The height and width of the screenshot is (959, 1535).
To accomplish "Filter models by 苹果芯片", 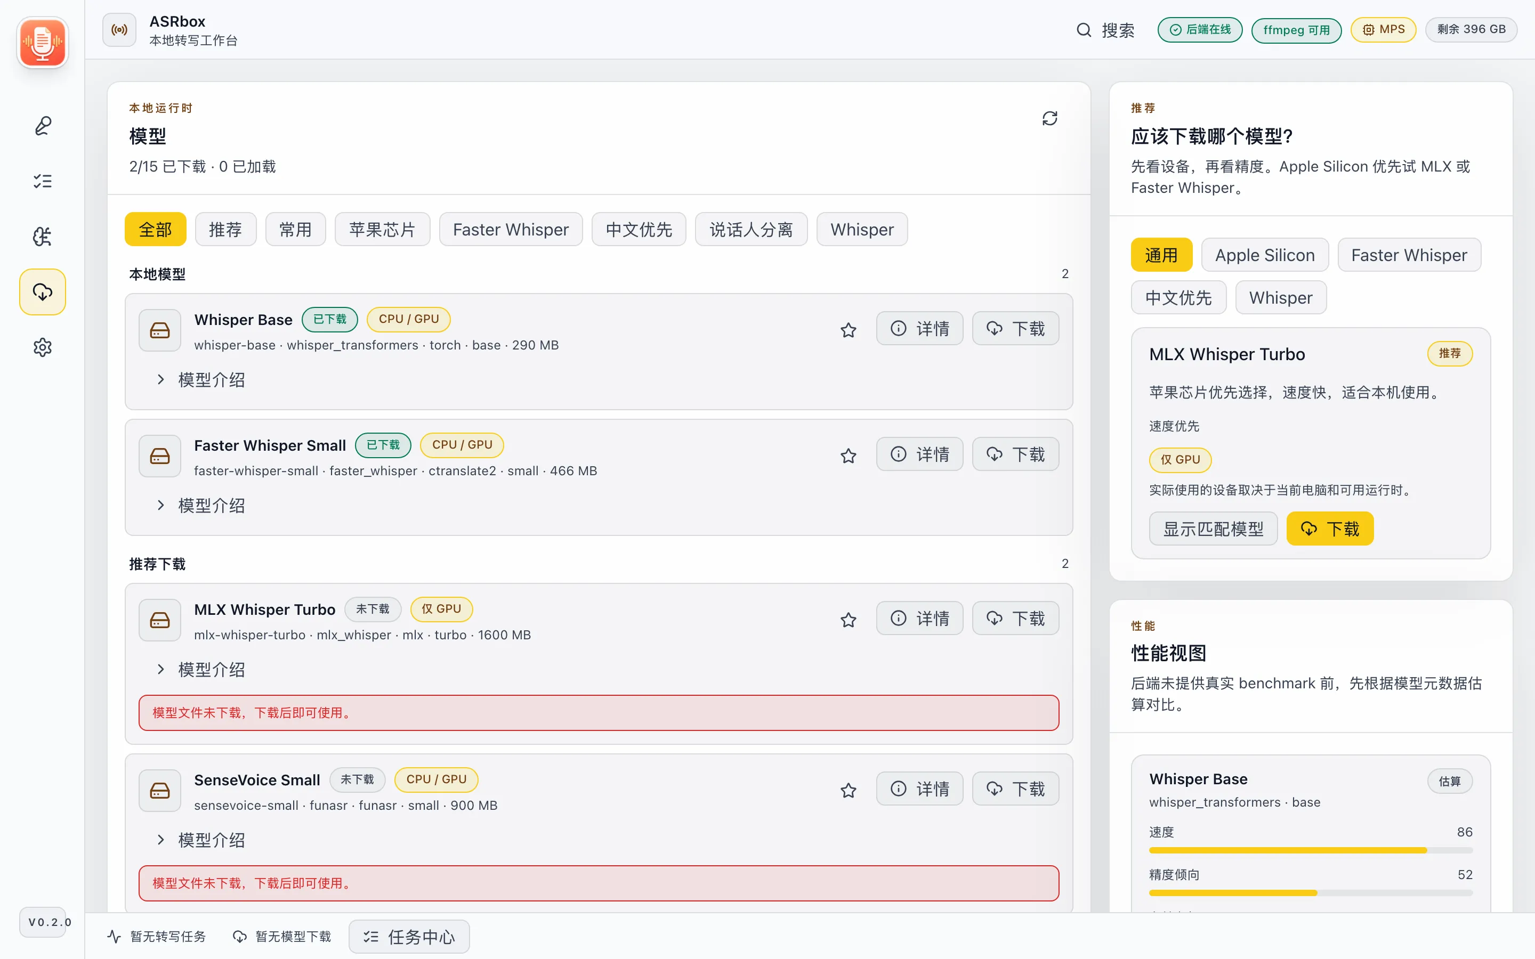I will [383, 229].
